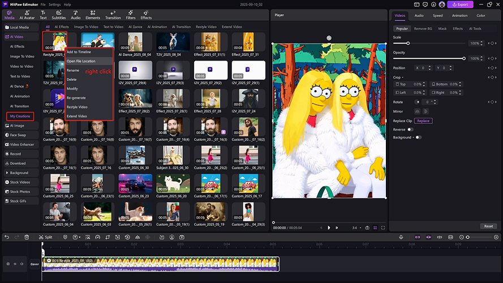
Task: Enter fullscreen preview in player
Action: (382, 228)
